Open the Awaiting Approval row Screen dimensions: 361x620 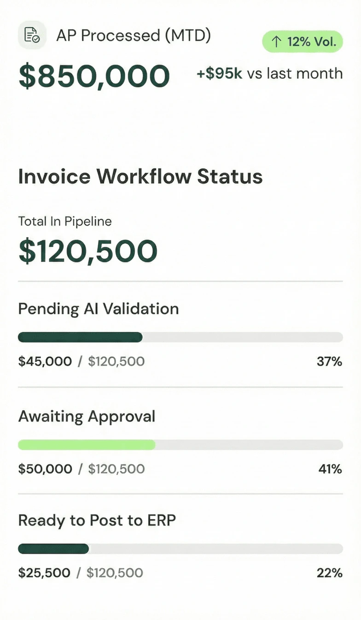click(x=87, y=417)
